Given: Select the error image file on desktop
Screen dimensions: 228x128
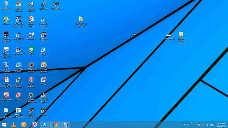Looking at the screenshot, I should [x=169, y=37].
